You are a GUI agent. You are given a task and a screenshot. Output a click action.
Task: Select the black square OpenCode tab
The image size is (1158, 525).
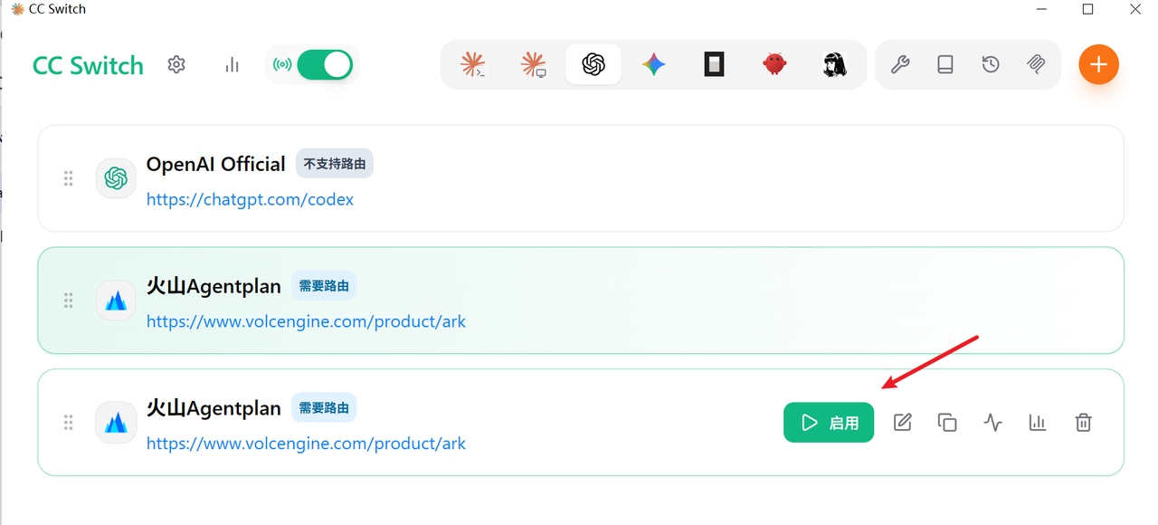point(715,64)
